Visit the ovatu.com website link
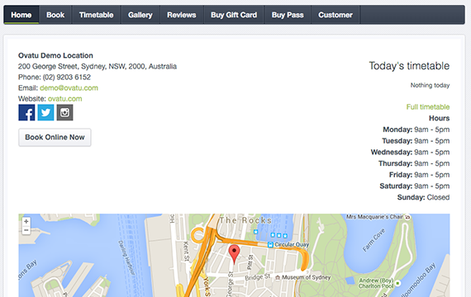Viewport: 471px width, 297px height. pos(65,99)
